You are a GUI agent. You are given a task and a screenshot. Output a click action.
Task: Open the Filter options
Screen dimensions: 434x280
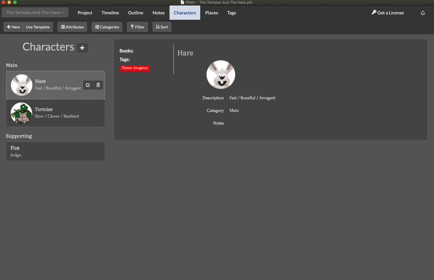click(x=137, y=27)
